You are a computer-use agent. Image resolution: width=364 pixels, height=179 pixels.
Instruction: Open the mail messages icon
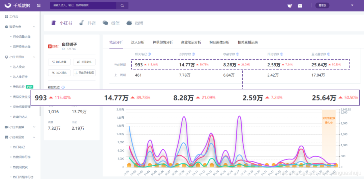[x=300, y=6]
